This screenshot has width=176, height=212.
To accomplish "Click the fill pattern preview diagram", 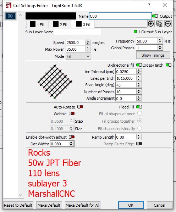I will tap(55, 82).
